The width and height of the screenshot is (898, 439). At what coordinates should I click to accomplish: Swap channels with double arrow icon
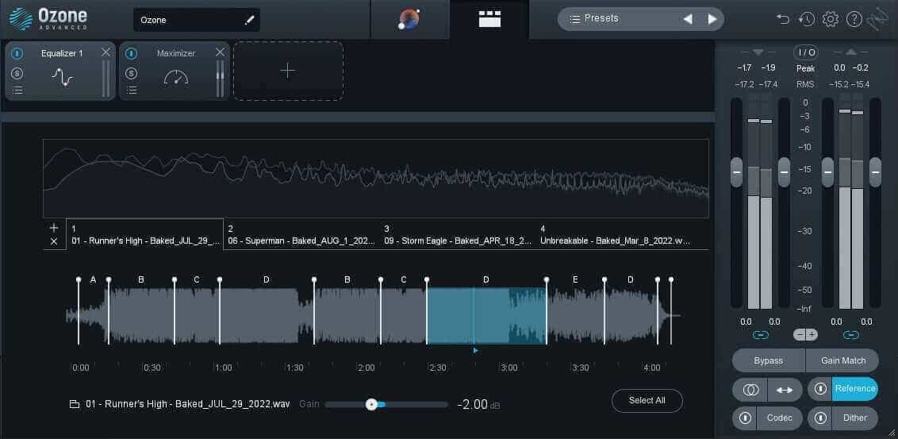(785, 390)
